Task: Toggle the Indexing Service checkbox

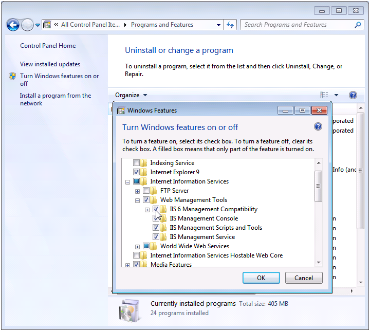Action: tap(136, 163)
